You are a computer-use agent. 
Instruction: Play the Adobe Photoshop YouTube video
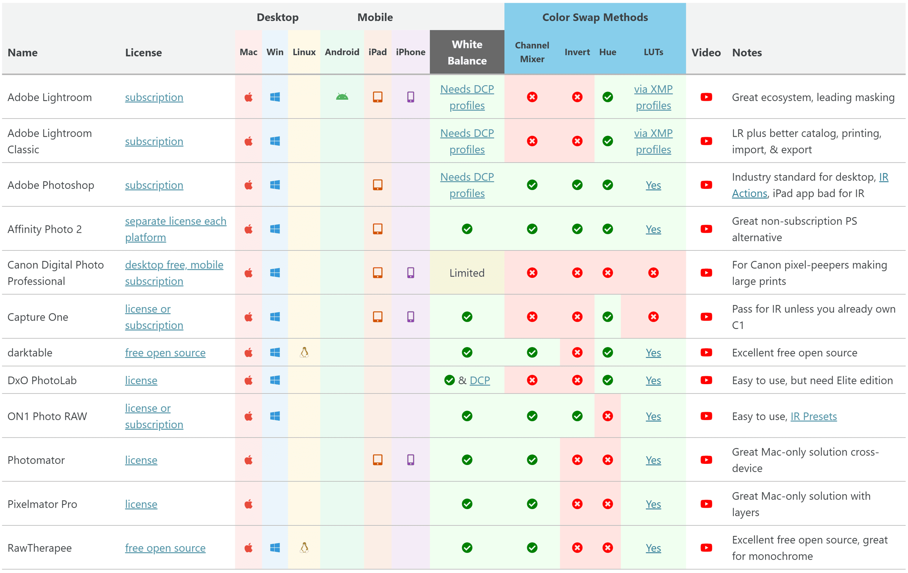pos(706,185)
